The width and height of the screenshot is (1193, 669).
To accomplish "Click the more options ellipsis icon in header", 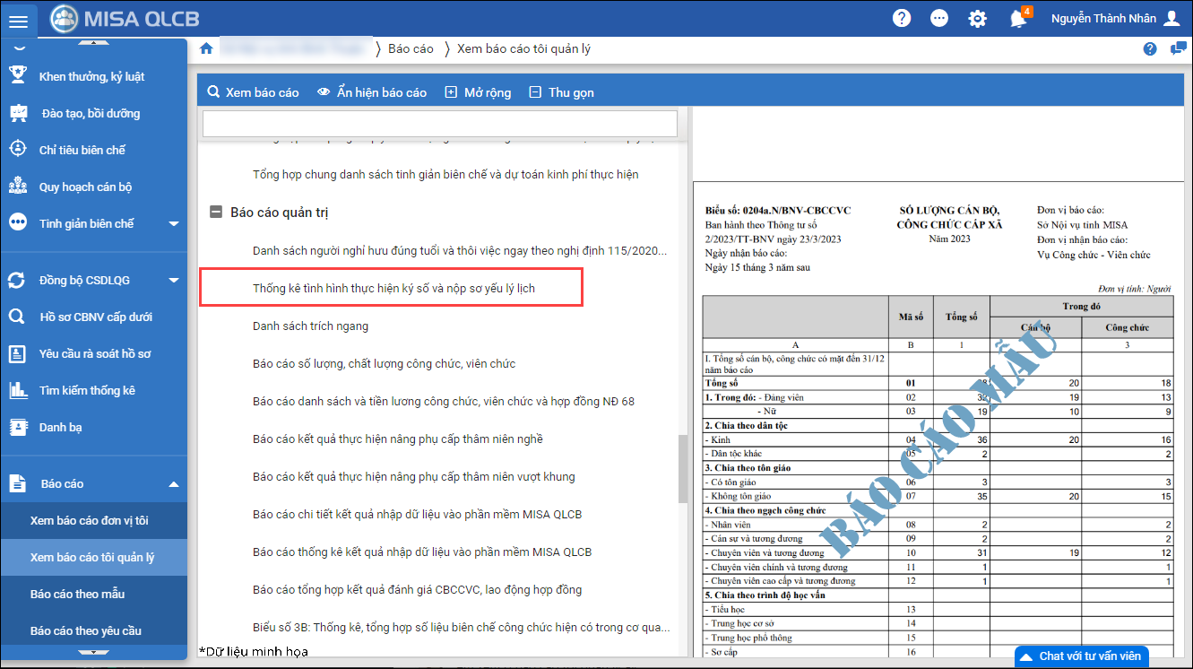I will (938, 19).
